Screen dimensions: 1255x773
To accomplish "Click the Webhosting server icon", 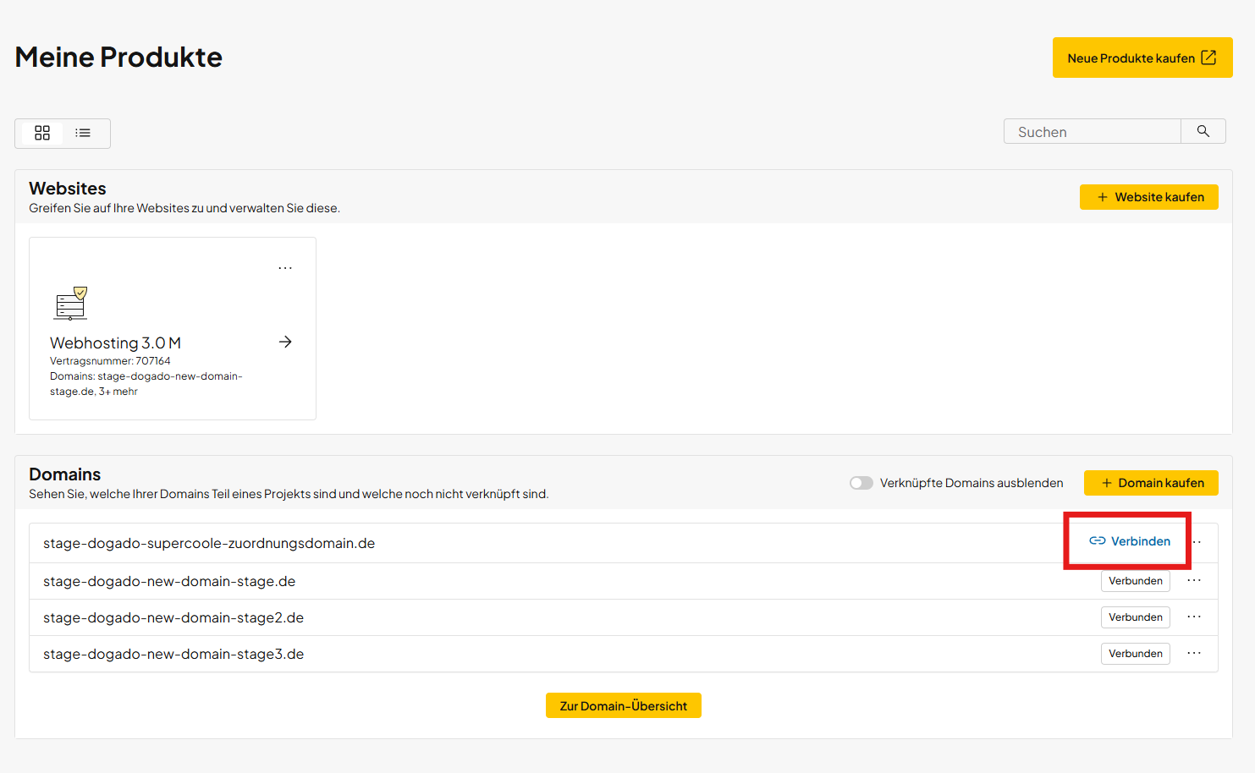I will click(x=71, y=304).
